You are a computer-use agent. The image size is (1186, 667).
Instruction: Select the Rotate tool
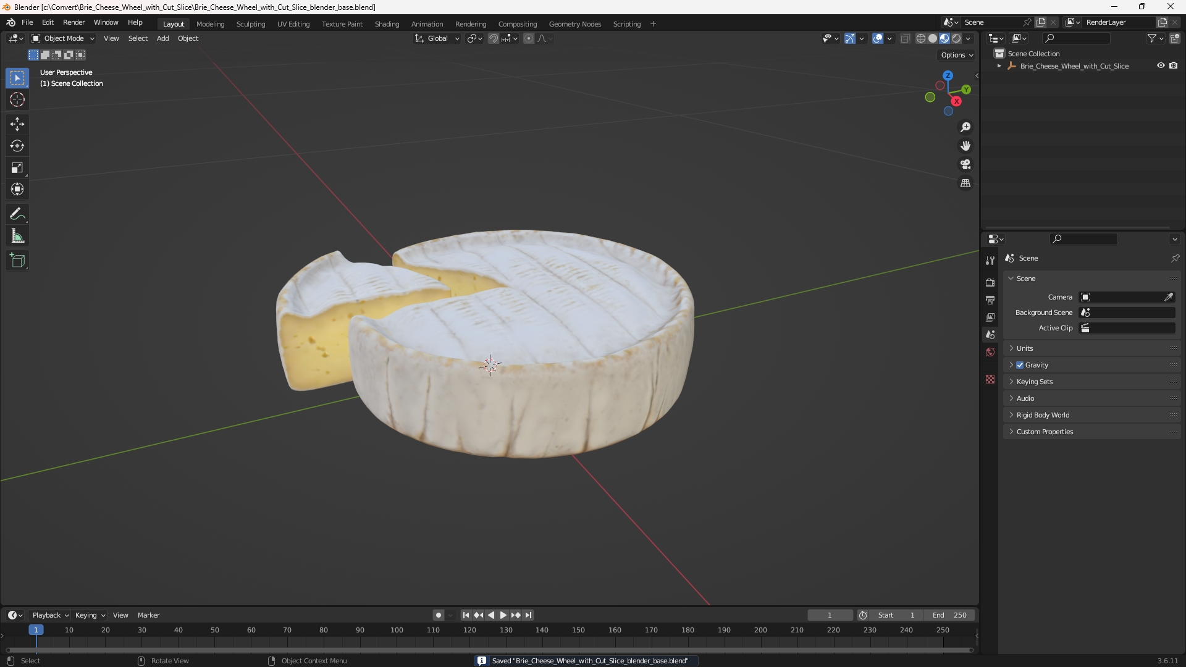pyautogui.click(x=17, y=146)
